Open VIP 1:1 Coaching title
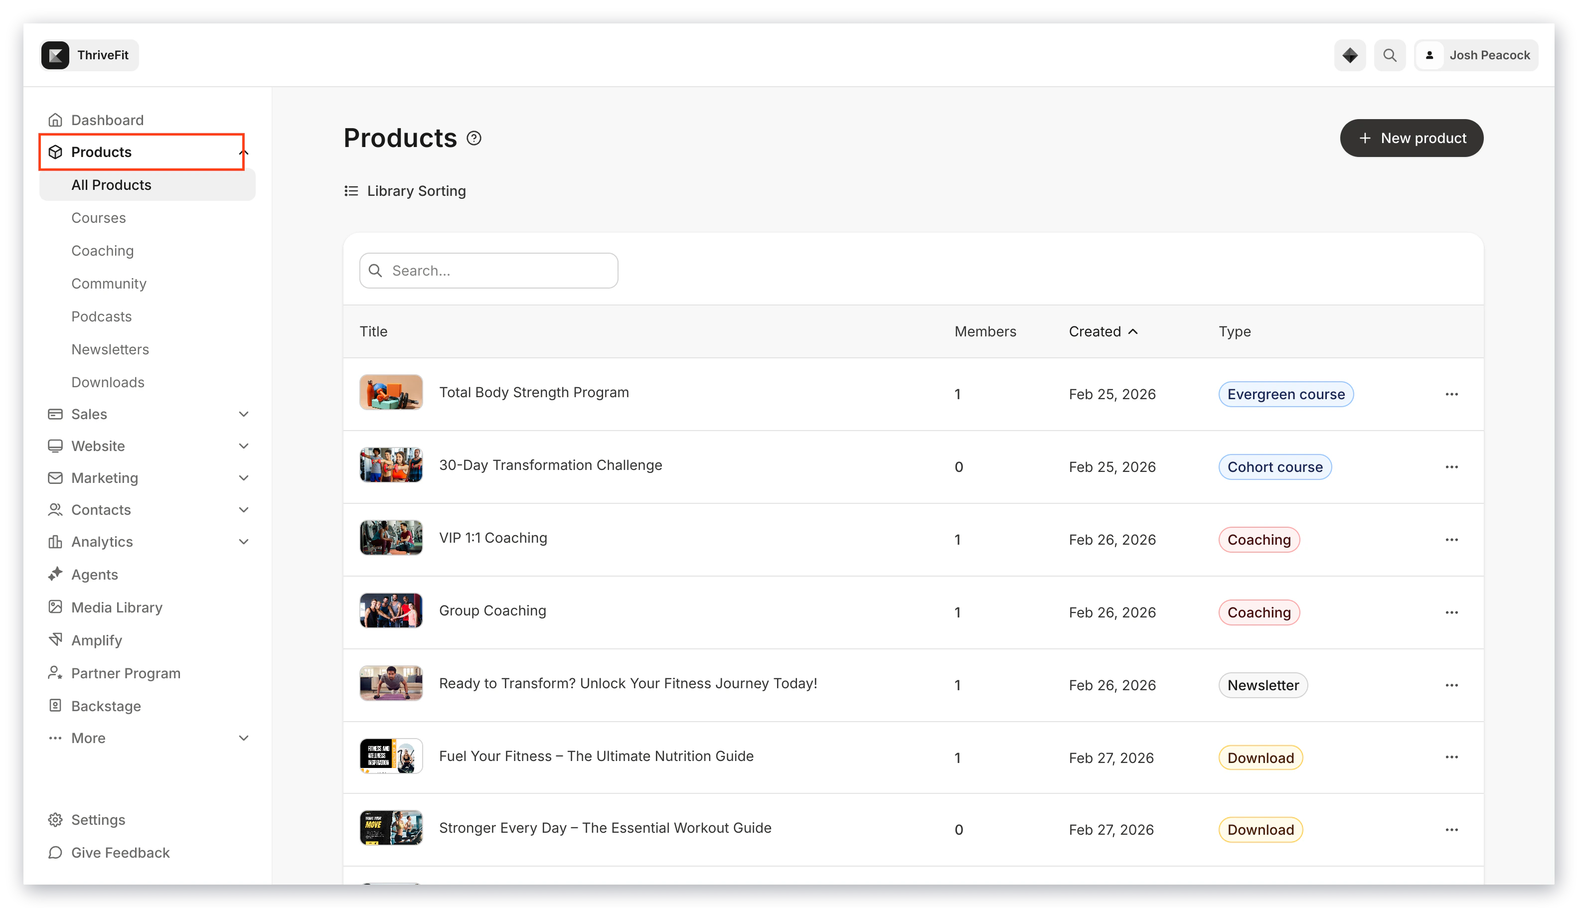This screenshot has width=1578, height=908. point(493,538)
